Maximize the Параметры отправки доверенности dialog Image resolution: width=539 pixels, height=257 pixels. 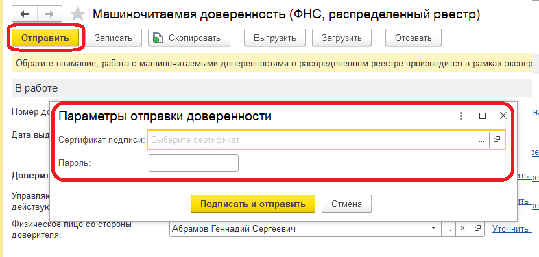pos(482,116)
